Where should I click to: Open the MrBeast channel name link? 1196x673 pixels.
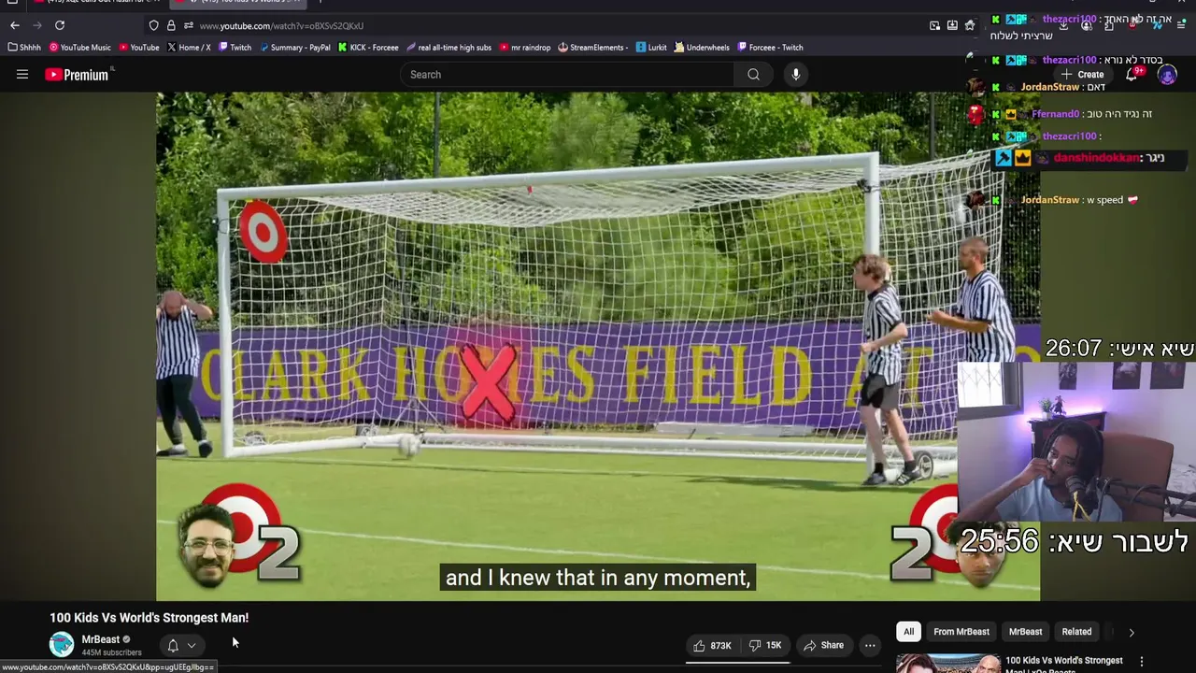(x=100, y=639)
